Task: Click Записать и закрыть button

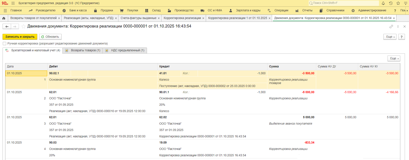Action: click(x=20, y=37)
